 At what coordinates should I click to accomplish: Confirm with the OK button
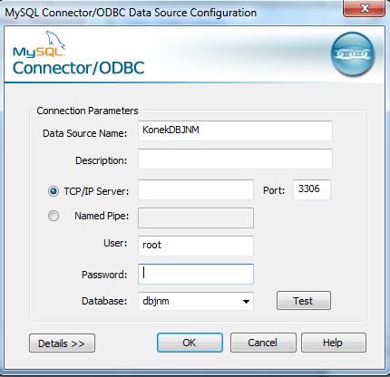click(190, 343)
